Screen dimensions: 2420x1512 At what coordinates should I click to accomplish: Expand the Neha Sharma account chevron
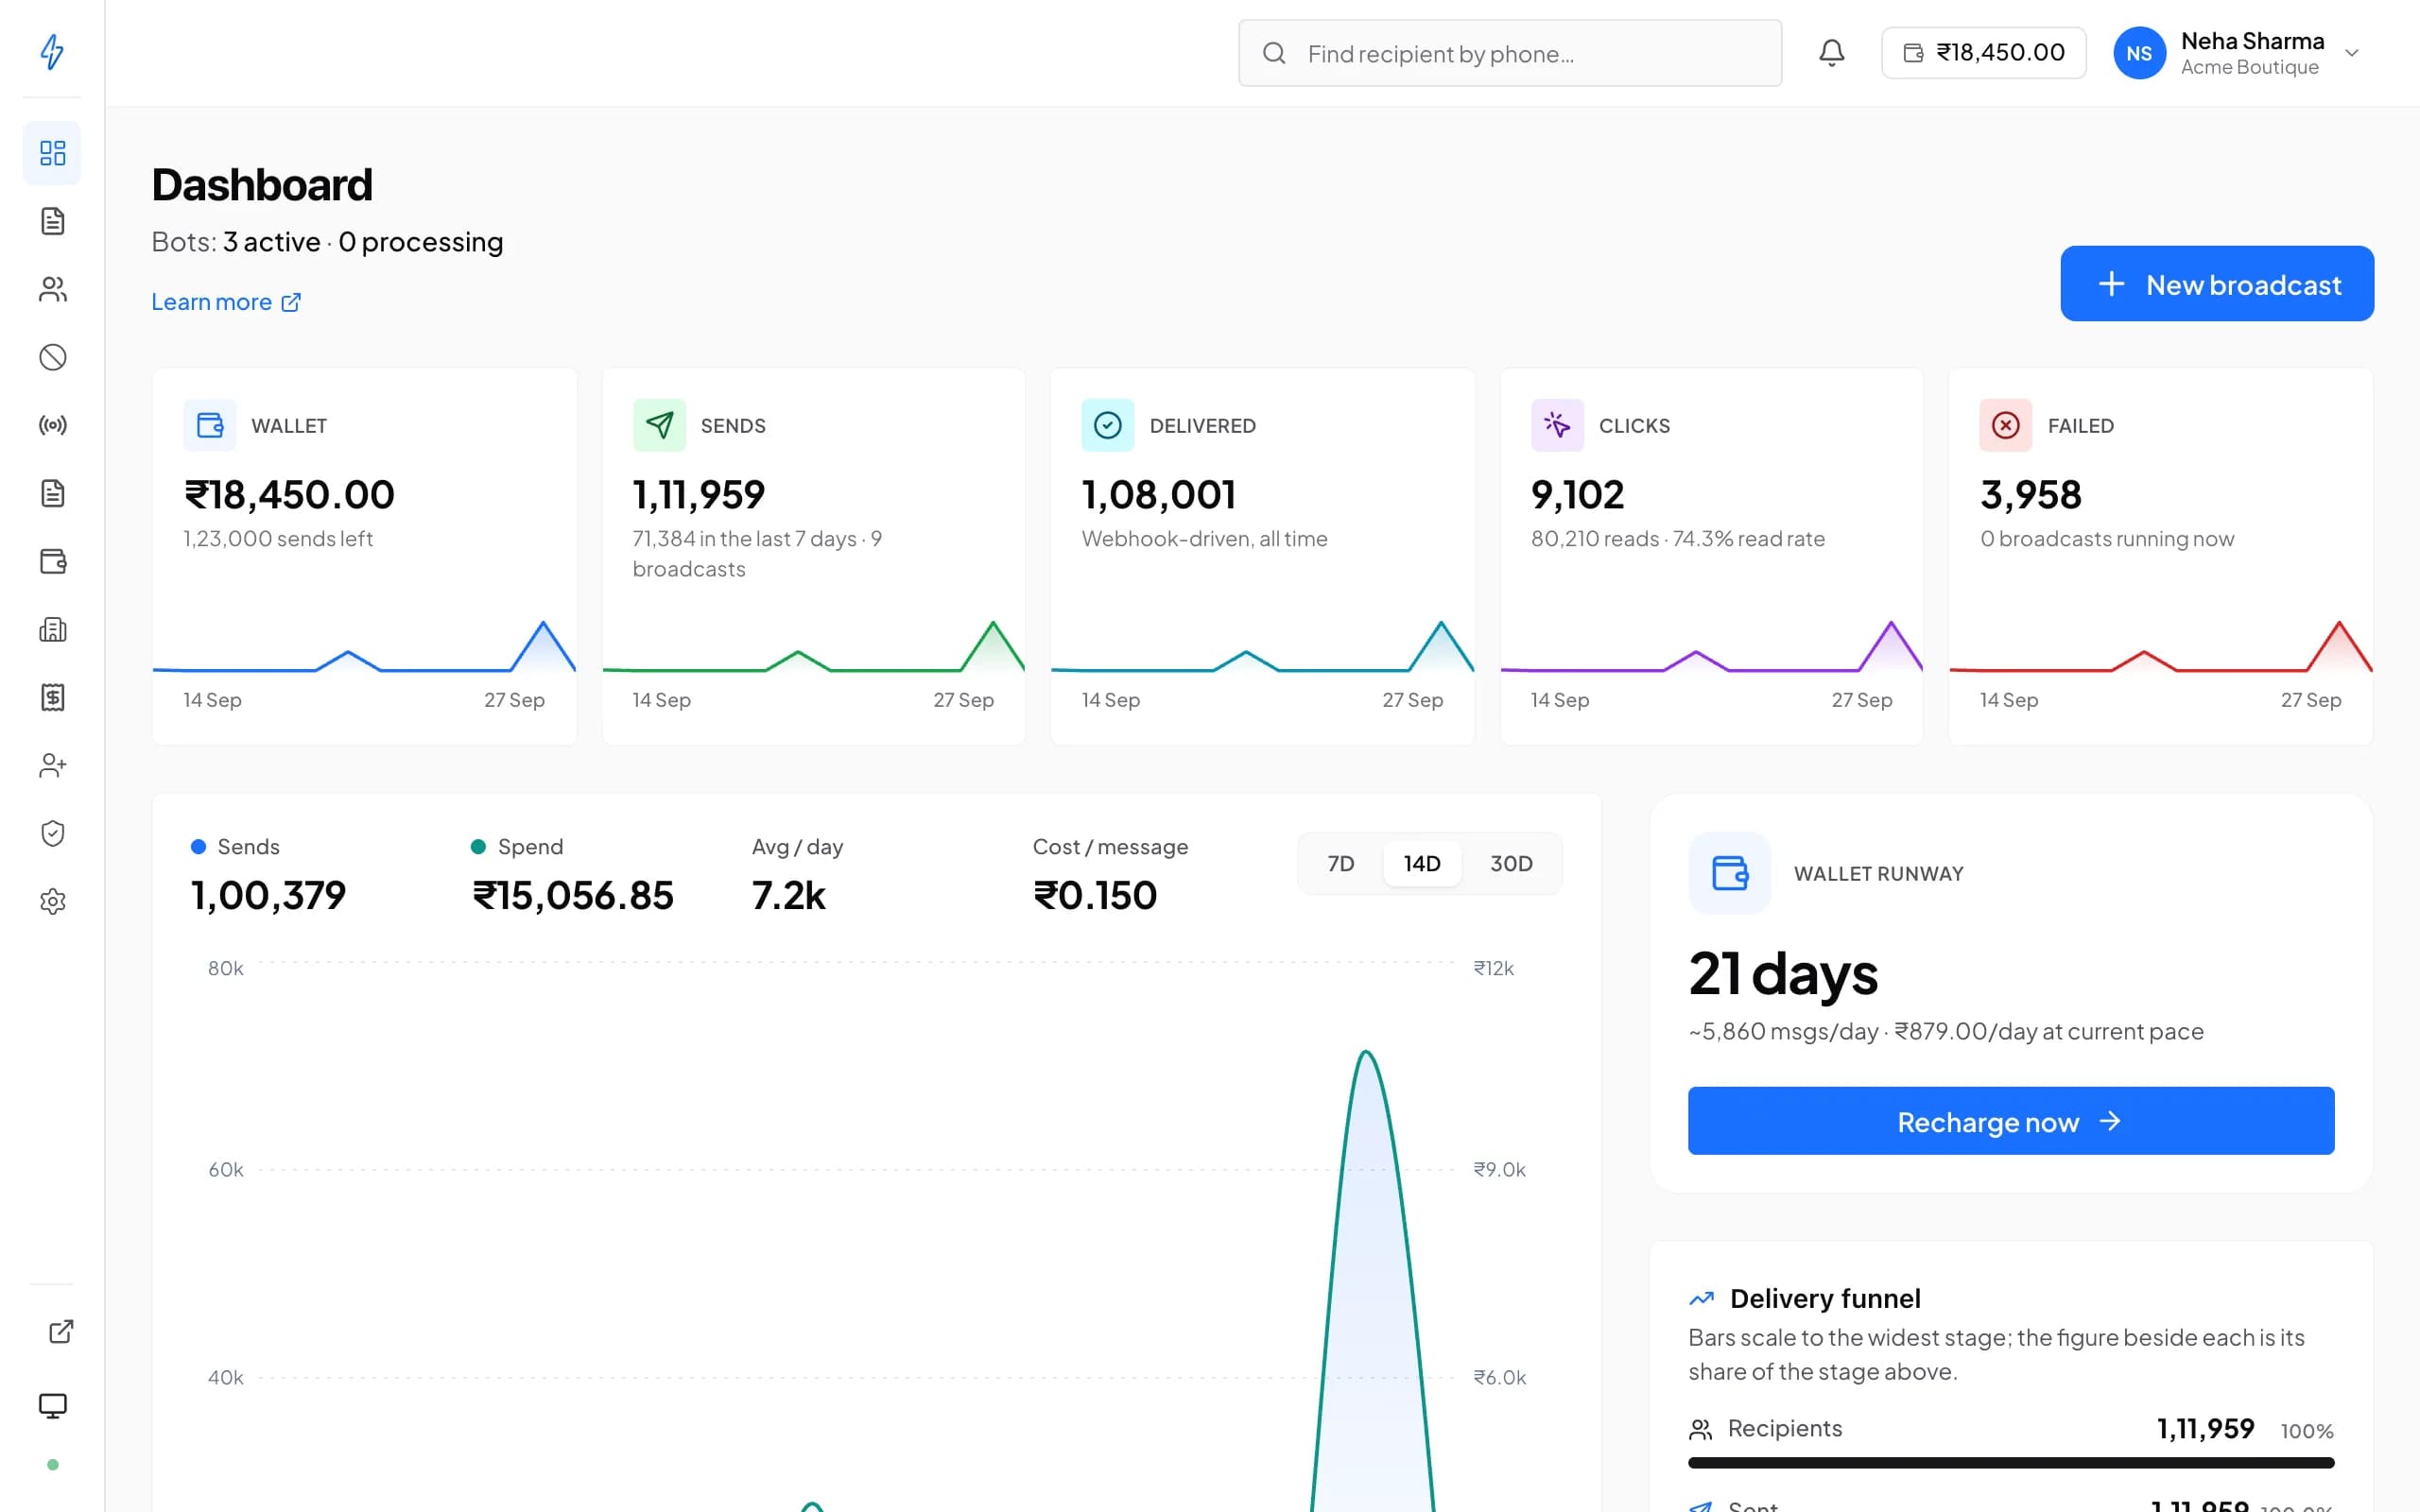tap(2352, 53)
